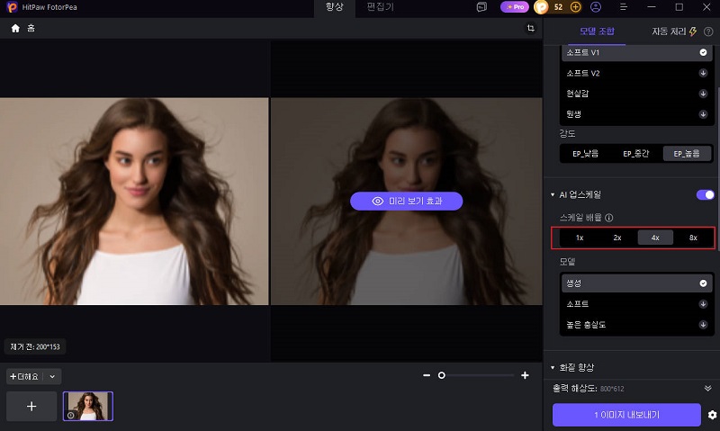
Task: Expand output resolution details chevron
Action: tap(707, 389)
